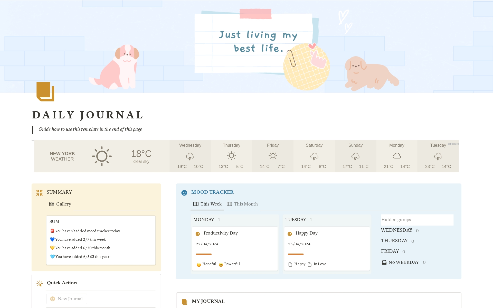The width and height of the screenshot is (493, 308).
Task: Switch to the This Week tab
Action: 207,204
